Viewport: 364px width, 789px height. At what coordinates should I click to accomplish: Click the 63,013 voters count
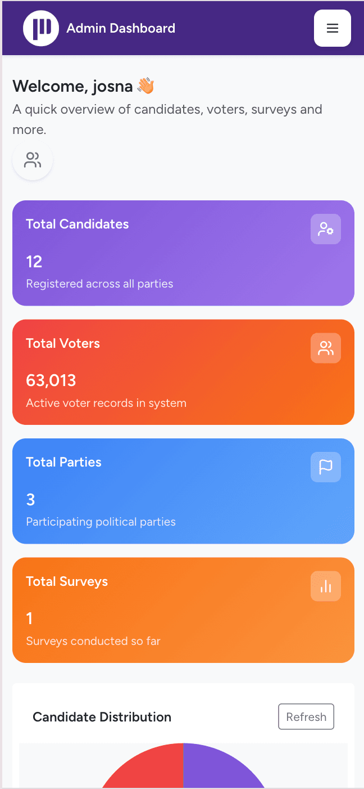[51, 380]
